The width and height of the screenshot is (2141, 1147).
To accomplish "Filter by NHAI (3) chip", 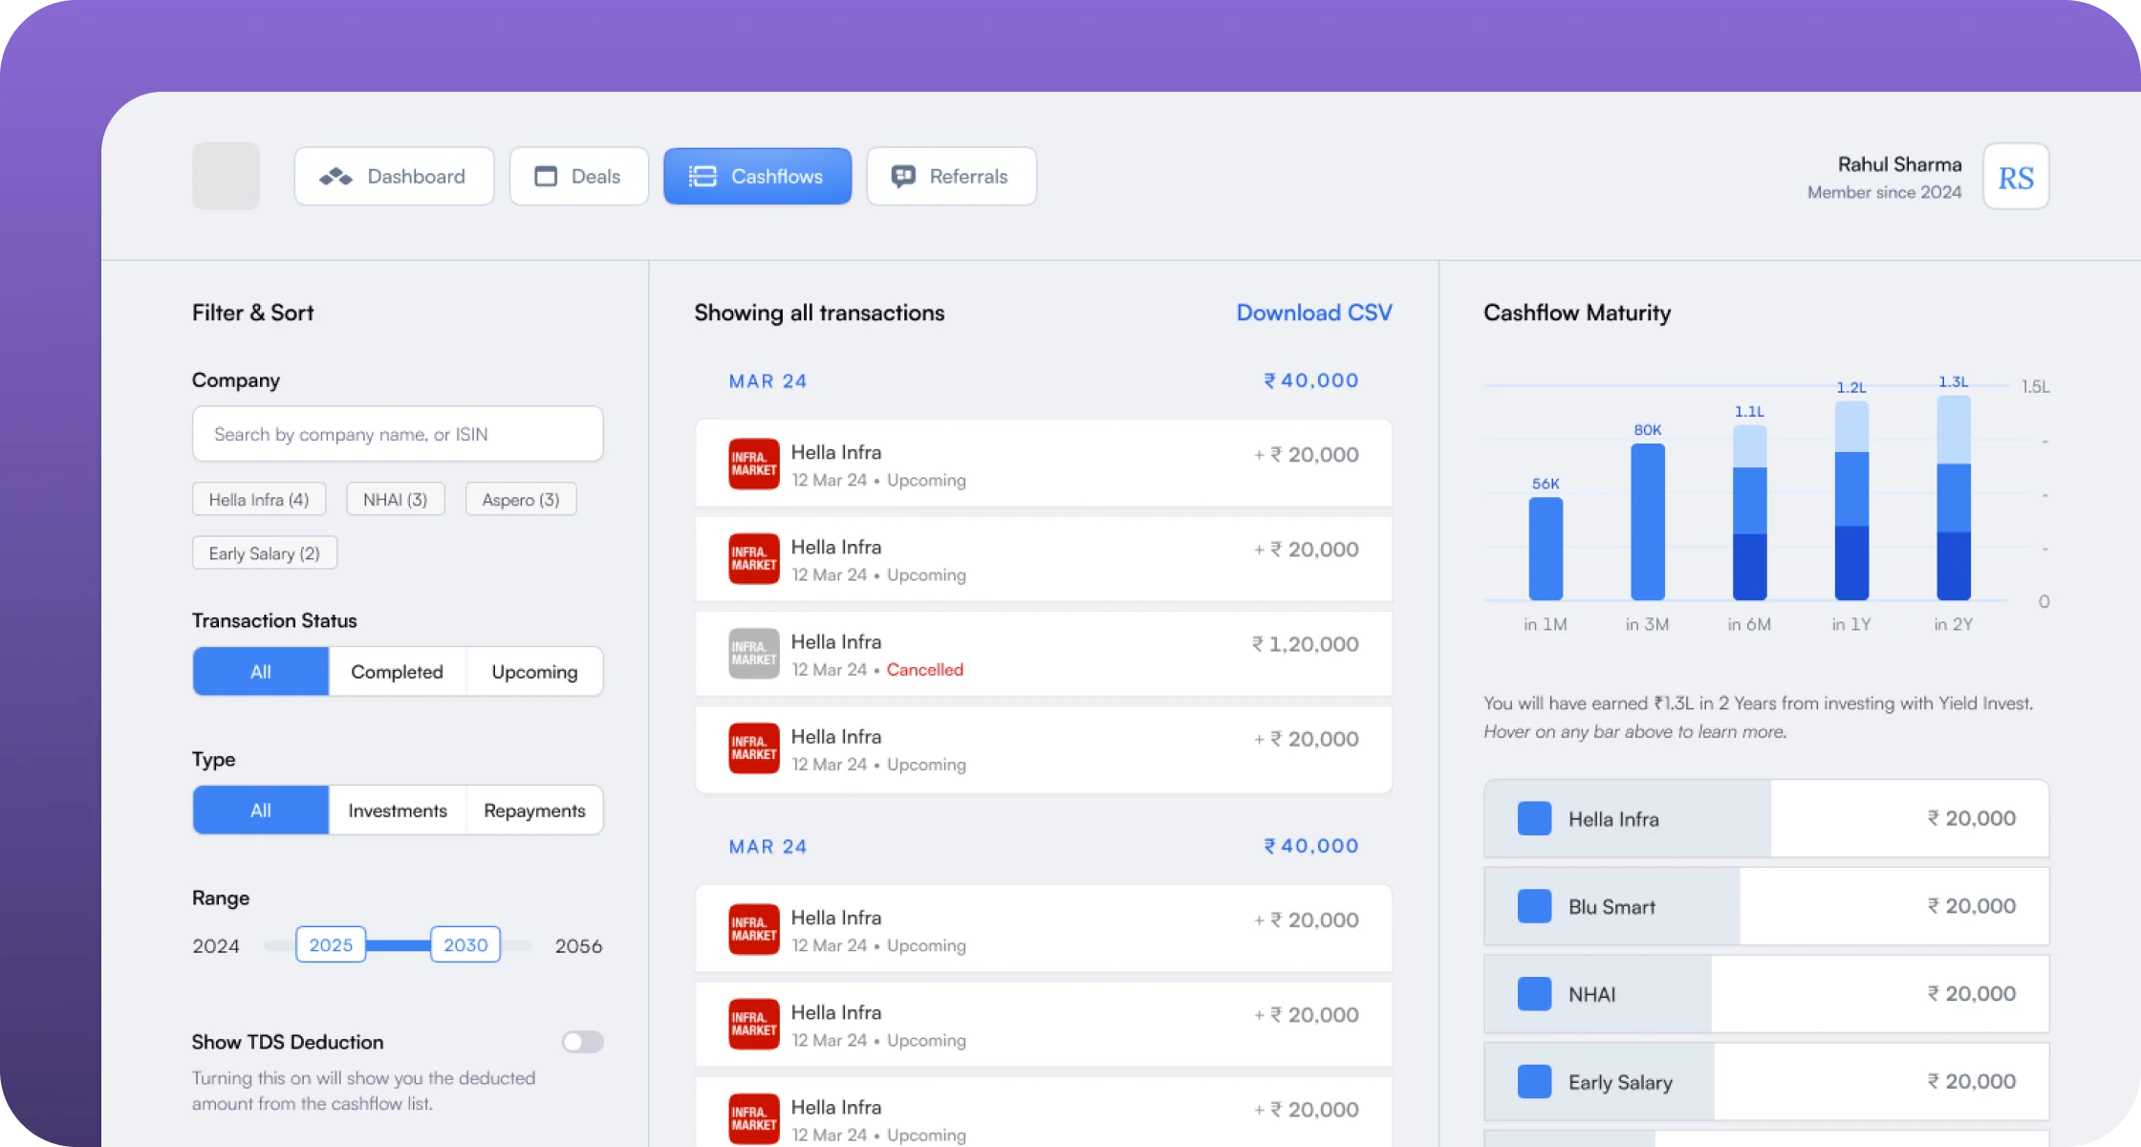I will tap(395, 499).
